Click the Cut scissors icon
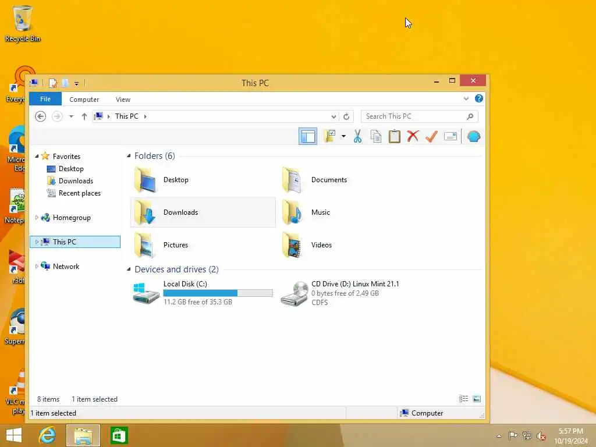This screenshot has width=596, height=447. 357,136
